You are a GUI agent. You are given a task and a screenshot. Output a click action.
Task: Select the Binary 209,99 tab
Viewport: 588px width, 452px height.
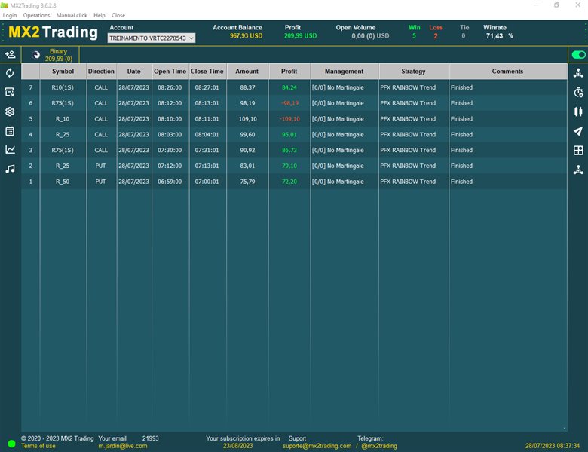point(57,55)
